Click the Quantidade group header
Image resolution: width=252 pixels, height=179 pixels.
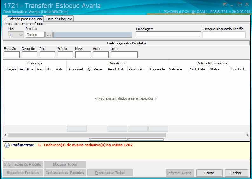pos(117,63)
